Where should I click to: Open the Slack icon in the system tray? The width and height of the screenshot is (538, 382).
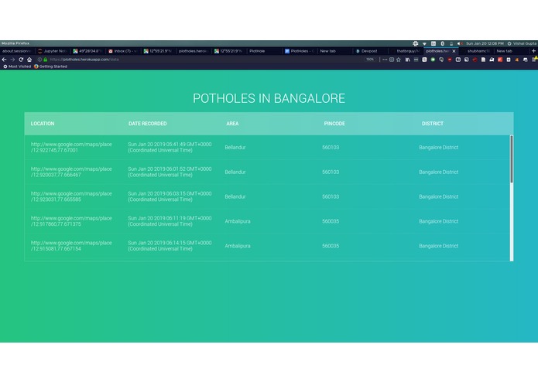[416, 43]
